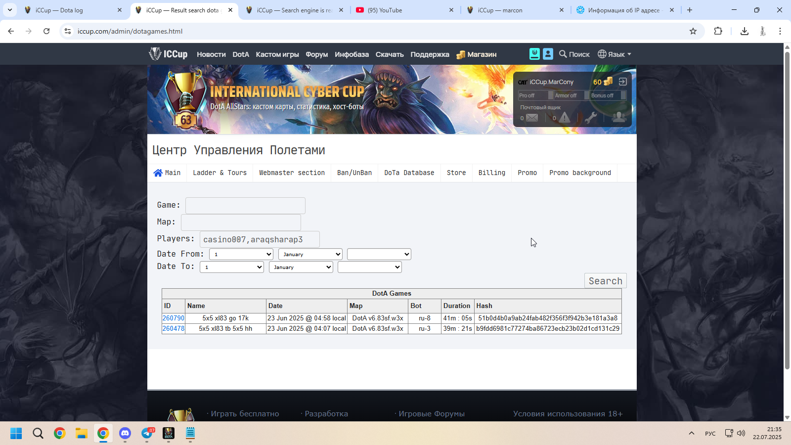
Task: Go back to previous page
Action: pos(11,31)
